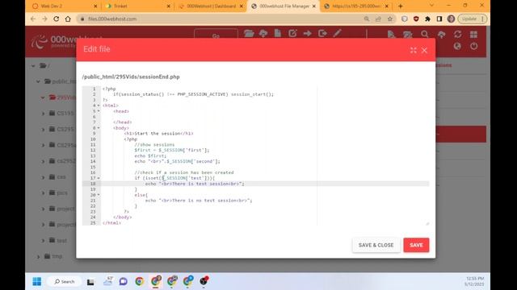Click the Chrome Update button
517x290 pixels.
click(472, 19)
